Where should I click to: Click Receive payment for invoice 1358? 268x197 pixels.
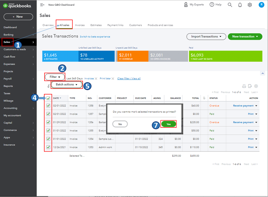[x=243, y=106]
